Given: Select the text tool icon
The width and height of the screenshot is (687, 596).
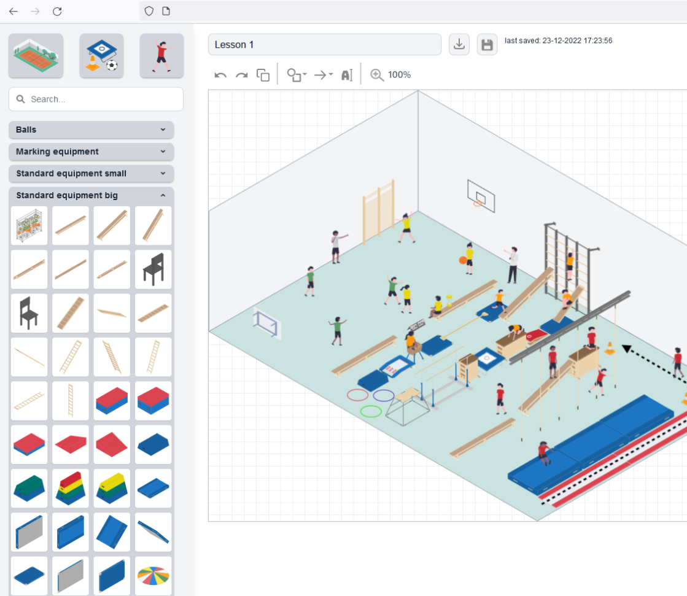Looking at the screenshot, I should pos(347,75).
